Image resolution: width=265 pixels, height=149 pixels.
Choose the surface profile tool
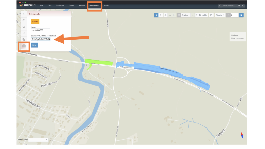[x=165, y=15]
